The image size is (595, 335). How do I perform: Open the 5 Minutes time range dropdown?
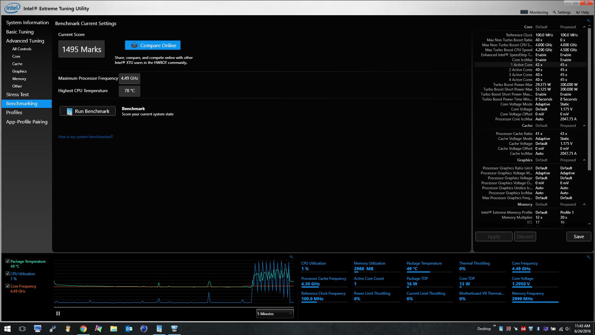tap(275, 314)
